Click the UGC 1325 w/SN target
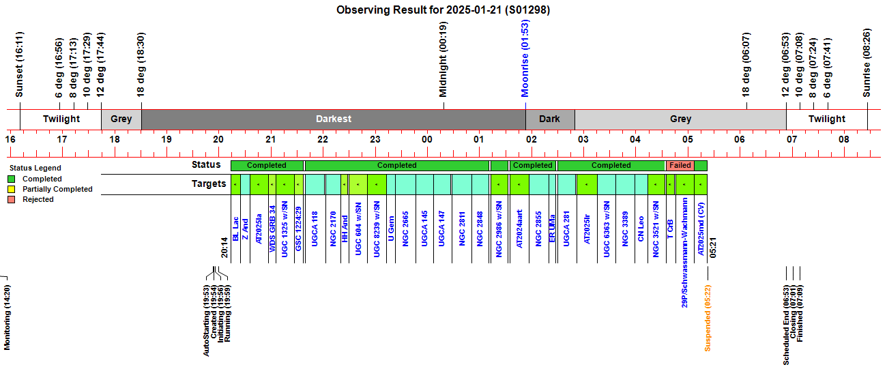The height and width of the screenshot is (382, 887). (285, 229)
